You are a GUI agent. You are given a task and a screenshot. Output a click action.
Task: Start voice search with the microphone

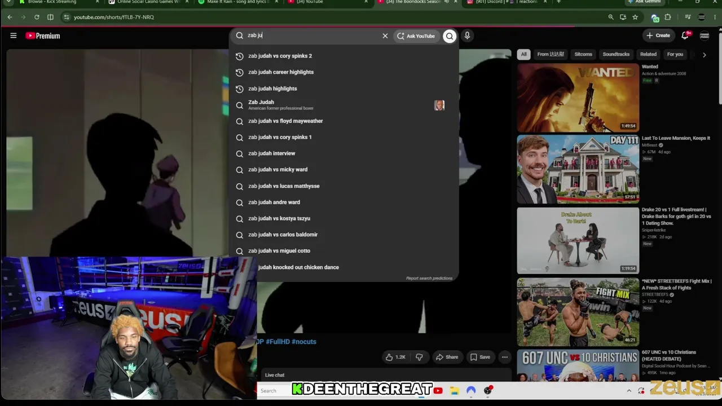(x=467, y=36)
